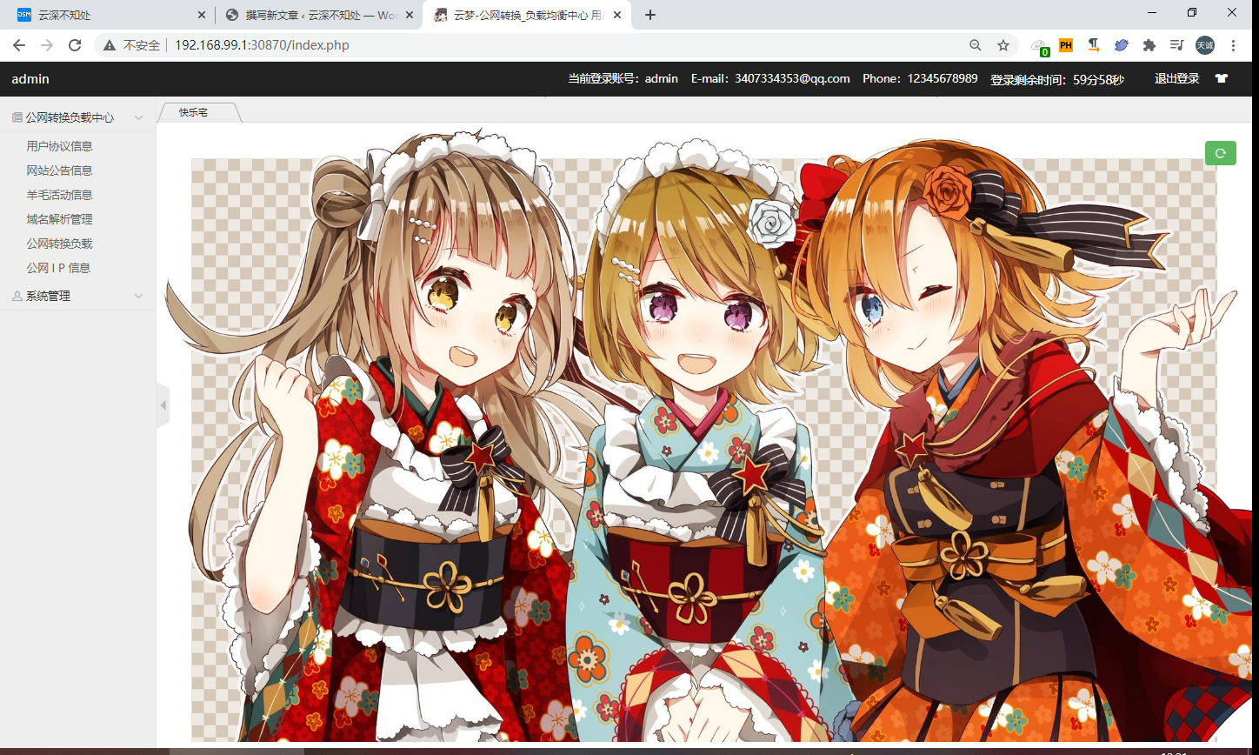Viewport: 1259px width, 755px height.
Task: Open 网站公告信息 from the sidebar
Action: click(59, 170)
